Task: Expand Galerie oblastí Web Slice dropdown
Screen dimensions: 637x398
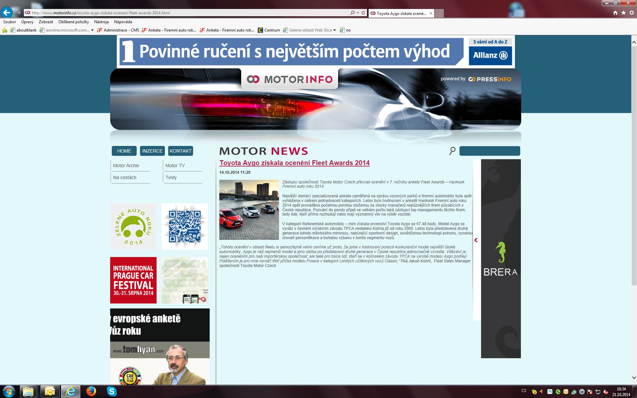Action: click(334, 30)
